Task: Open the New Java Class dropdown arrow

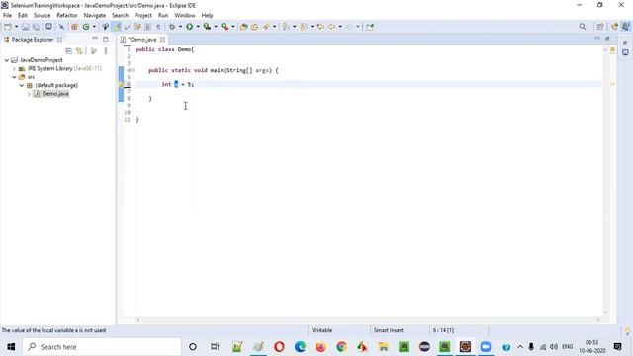Action: point(94,27)
